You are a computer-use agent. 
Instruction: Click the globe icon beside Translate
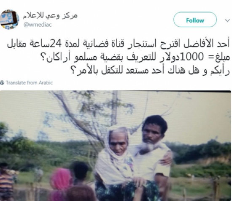pos(2,83)
